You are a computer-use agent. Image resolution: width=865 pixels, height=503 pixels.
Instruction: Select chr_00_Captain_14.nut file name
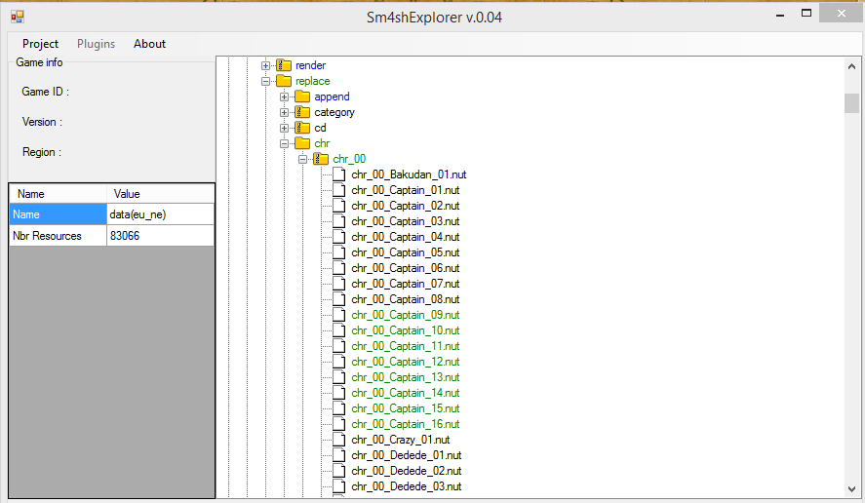(406, 393)
